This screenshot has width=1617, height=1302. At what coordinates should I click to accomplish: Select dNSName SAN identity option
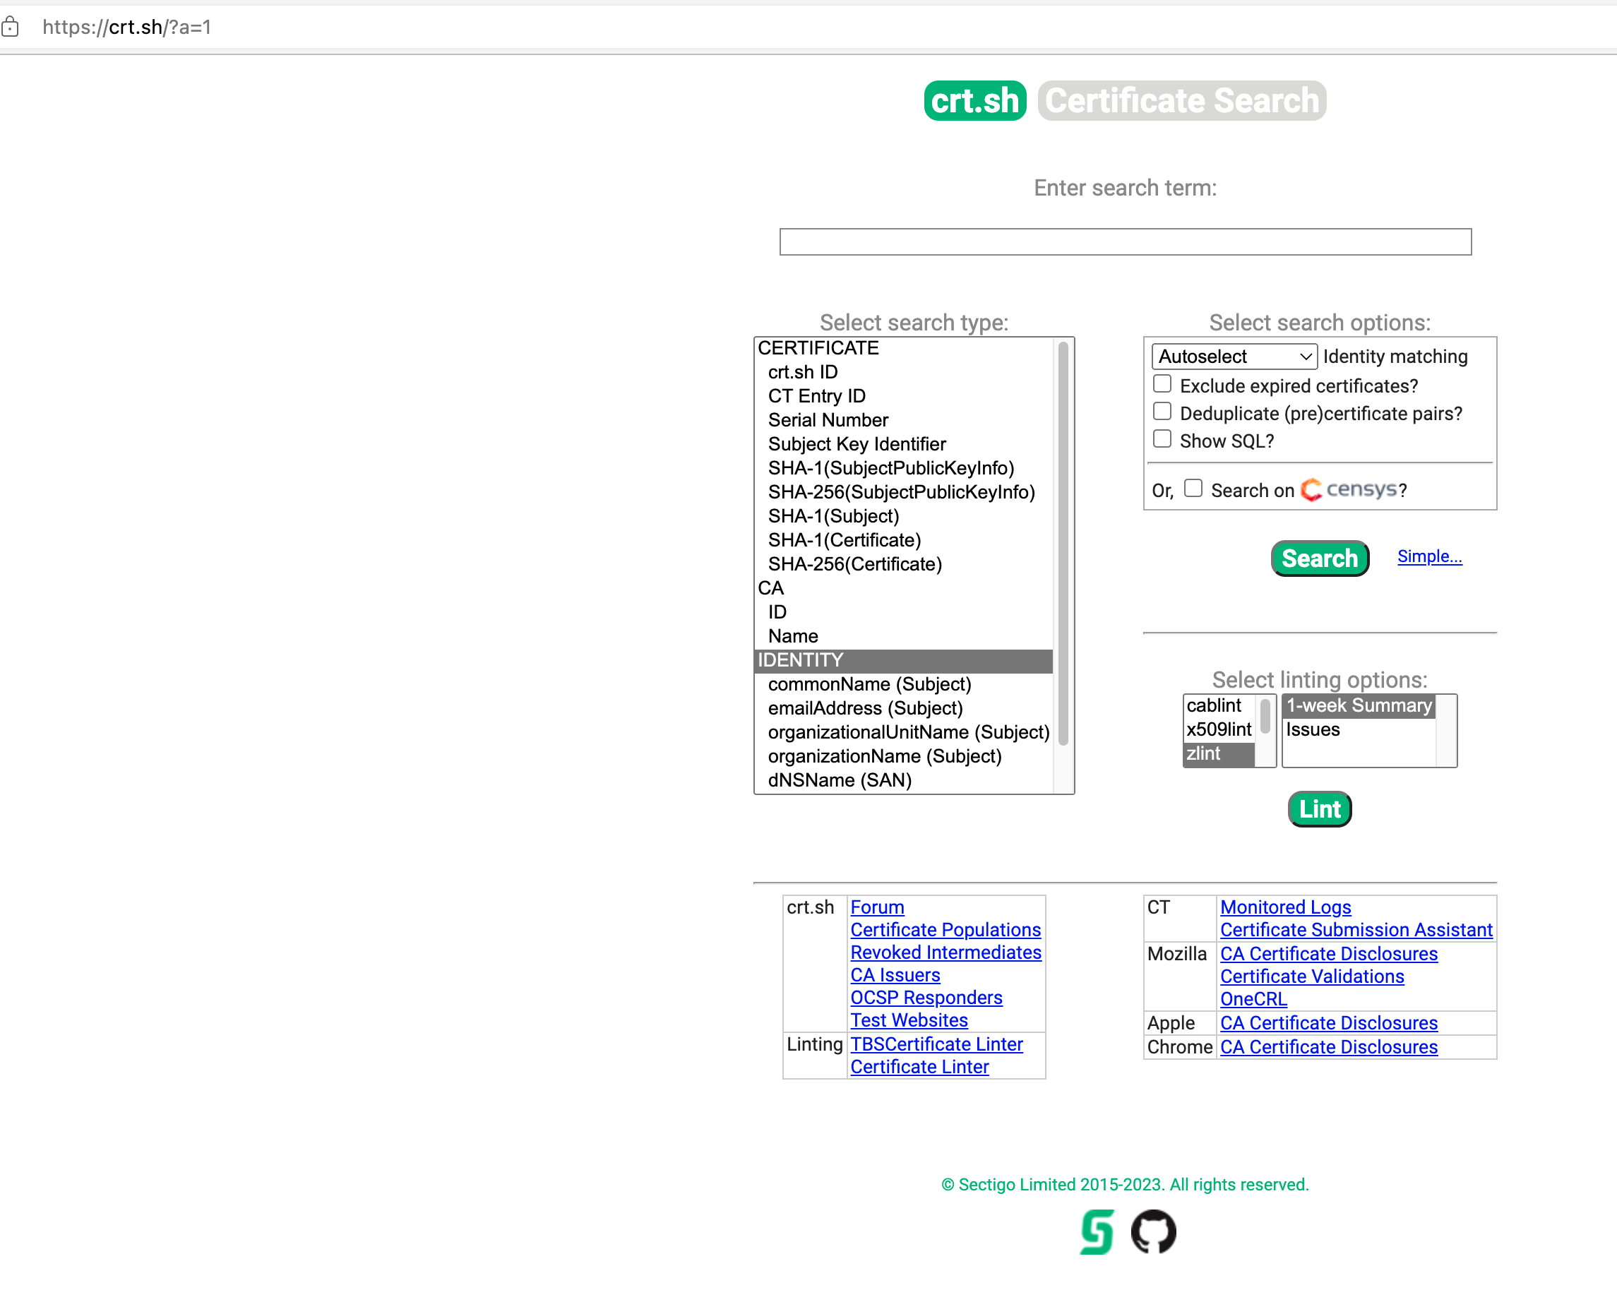[x=837, y=780]
